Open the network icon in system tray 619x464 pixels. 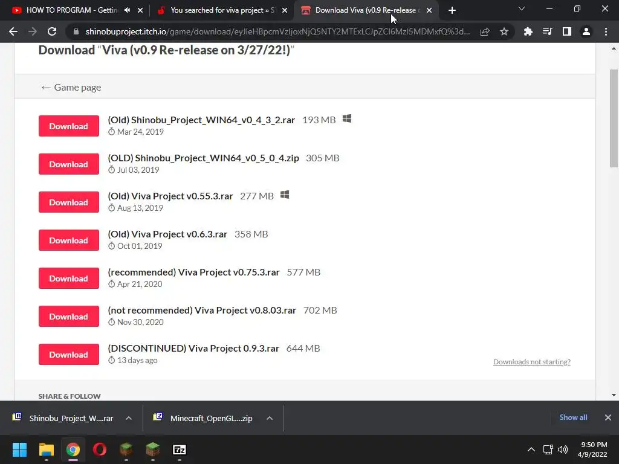[548, 449]
